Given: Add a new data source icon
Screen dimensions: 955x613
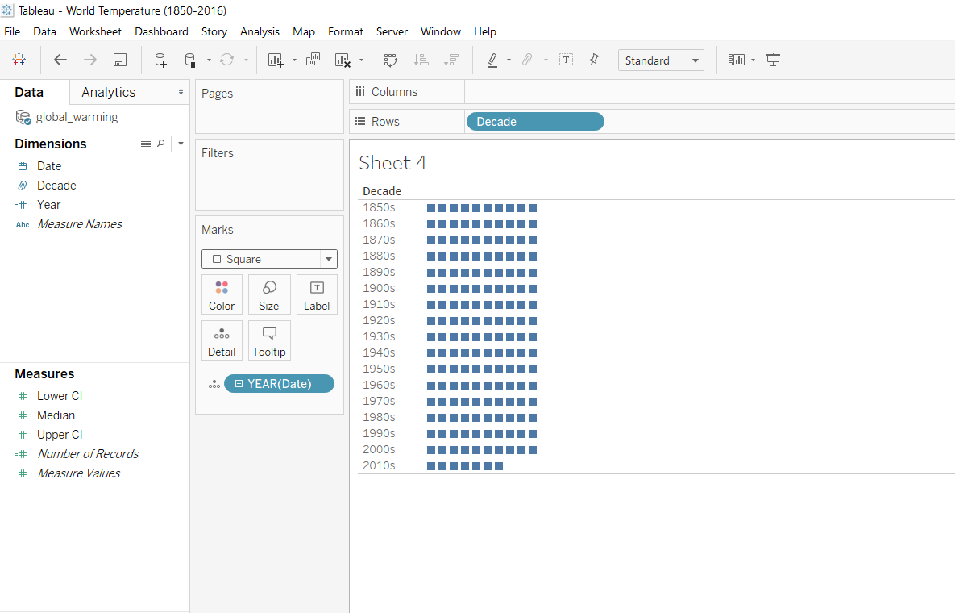Looking at the screenshot, I should coord(160,60).
